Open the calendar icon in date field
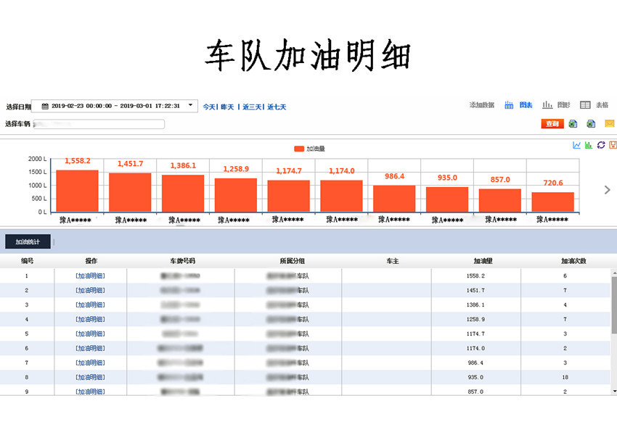617x435 pixels. [x=45, y=106]
